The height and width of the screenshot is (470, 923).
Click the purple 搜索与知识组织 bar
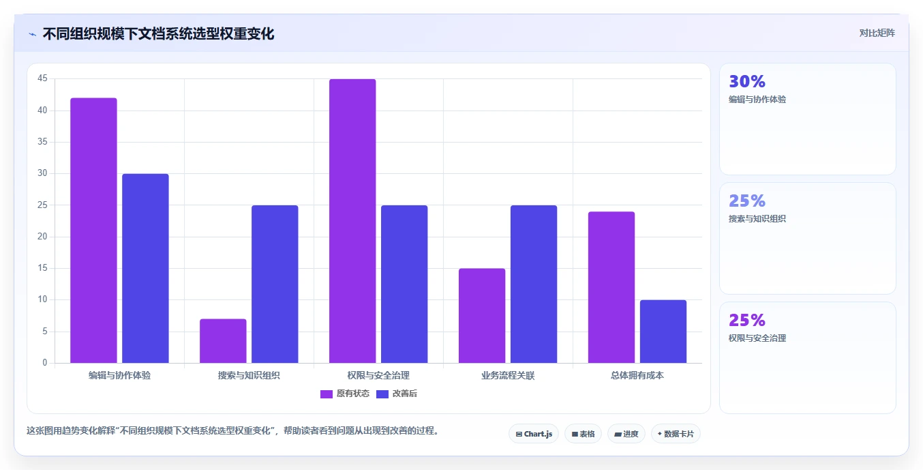pyautogui.click(x=223, y=341)
